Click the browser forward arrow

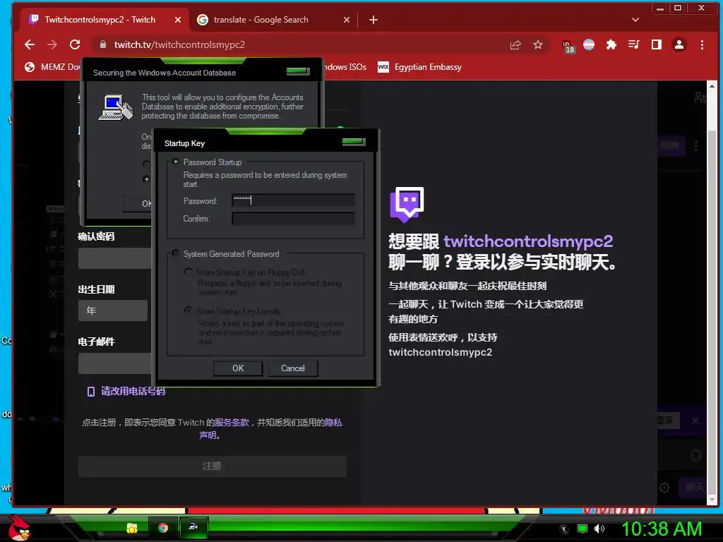click(52, 44)
